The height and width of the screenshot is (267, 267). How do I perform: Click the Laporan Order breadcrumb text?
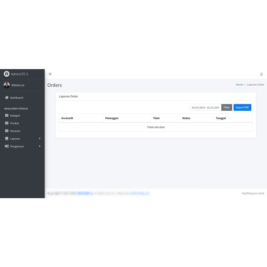(x=256, y=85)
